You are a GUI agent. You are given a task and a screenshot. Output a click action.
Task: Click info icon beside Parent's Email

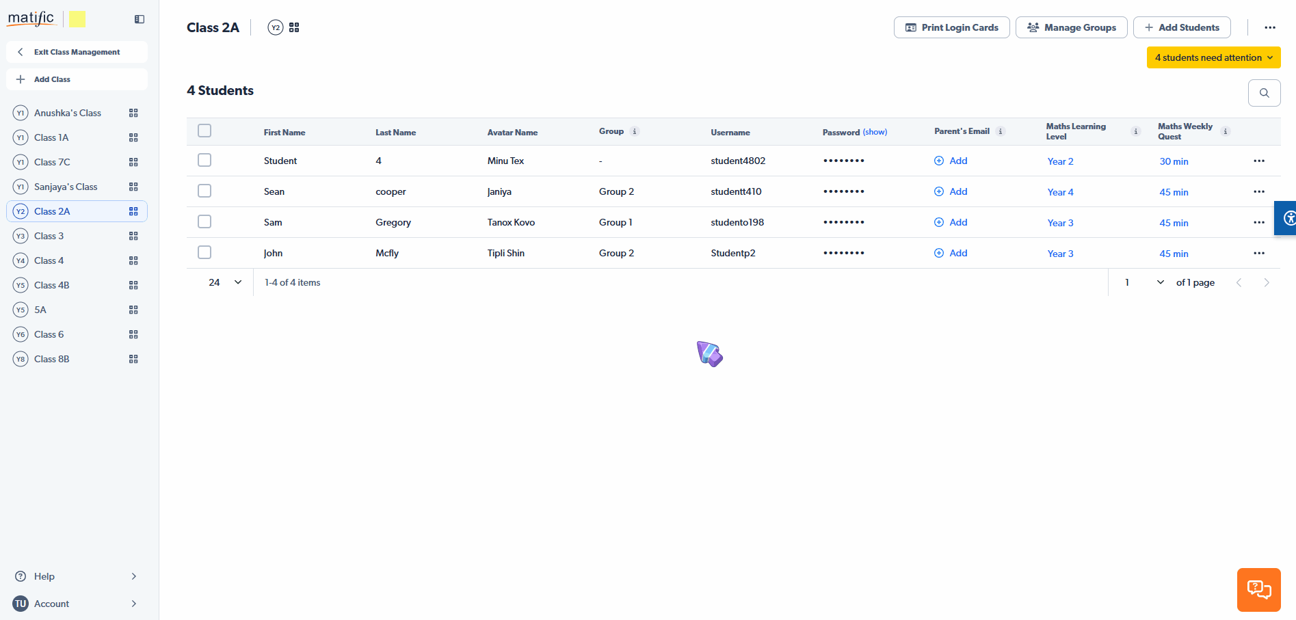click(x=1001, y=131)
